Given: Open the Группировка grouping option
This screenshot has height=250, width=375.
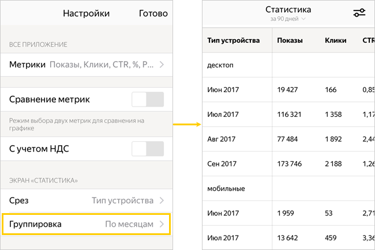Looking at the screenshot, I should coord(87,224).
